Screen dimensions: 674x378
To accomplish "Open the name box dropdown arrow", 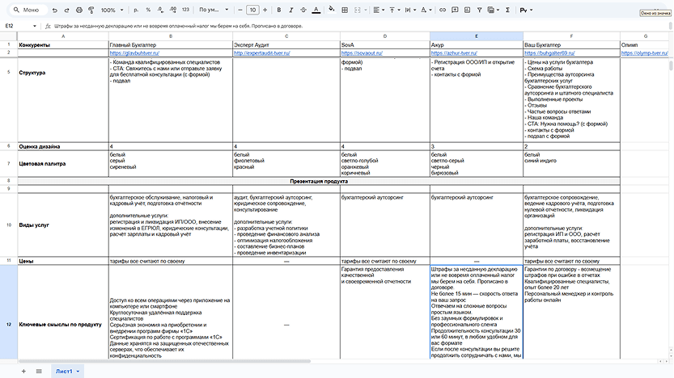I will 34,26.
